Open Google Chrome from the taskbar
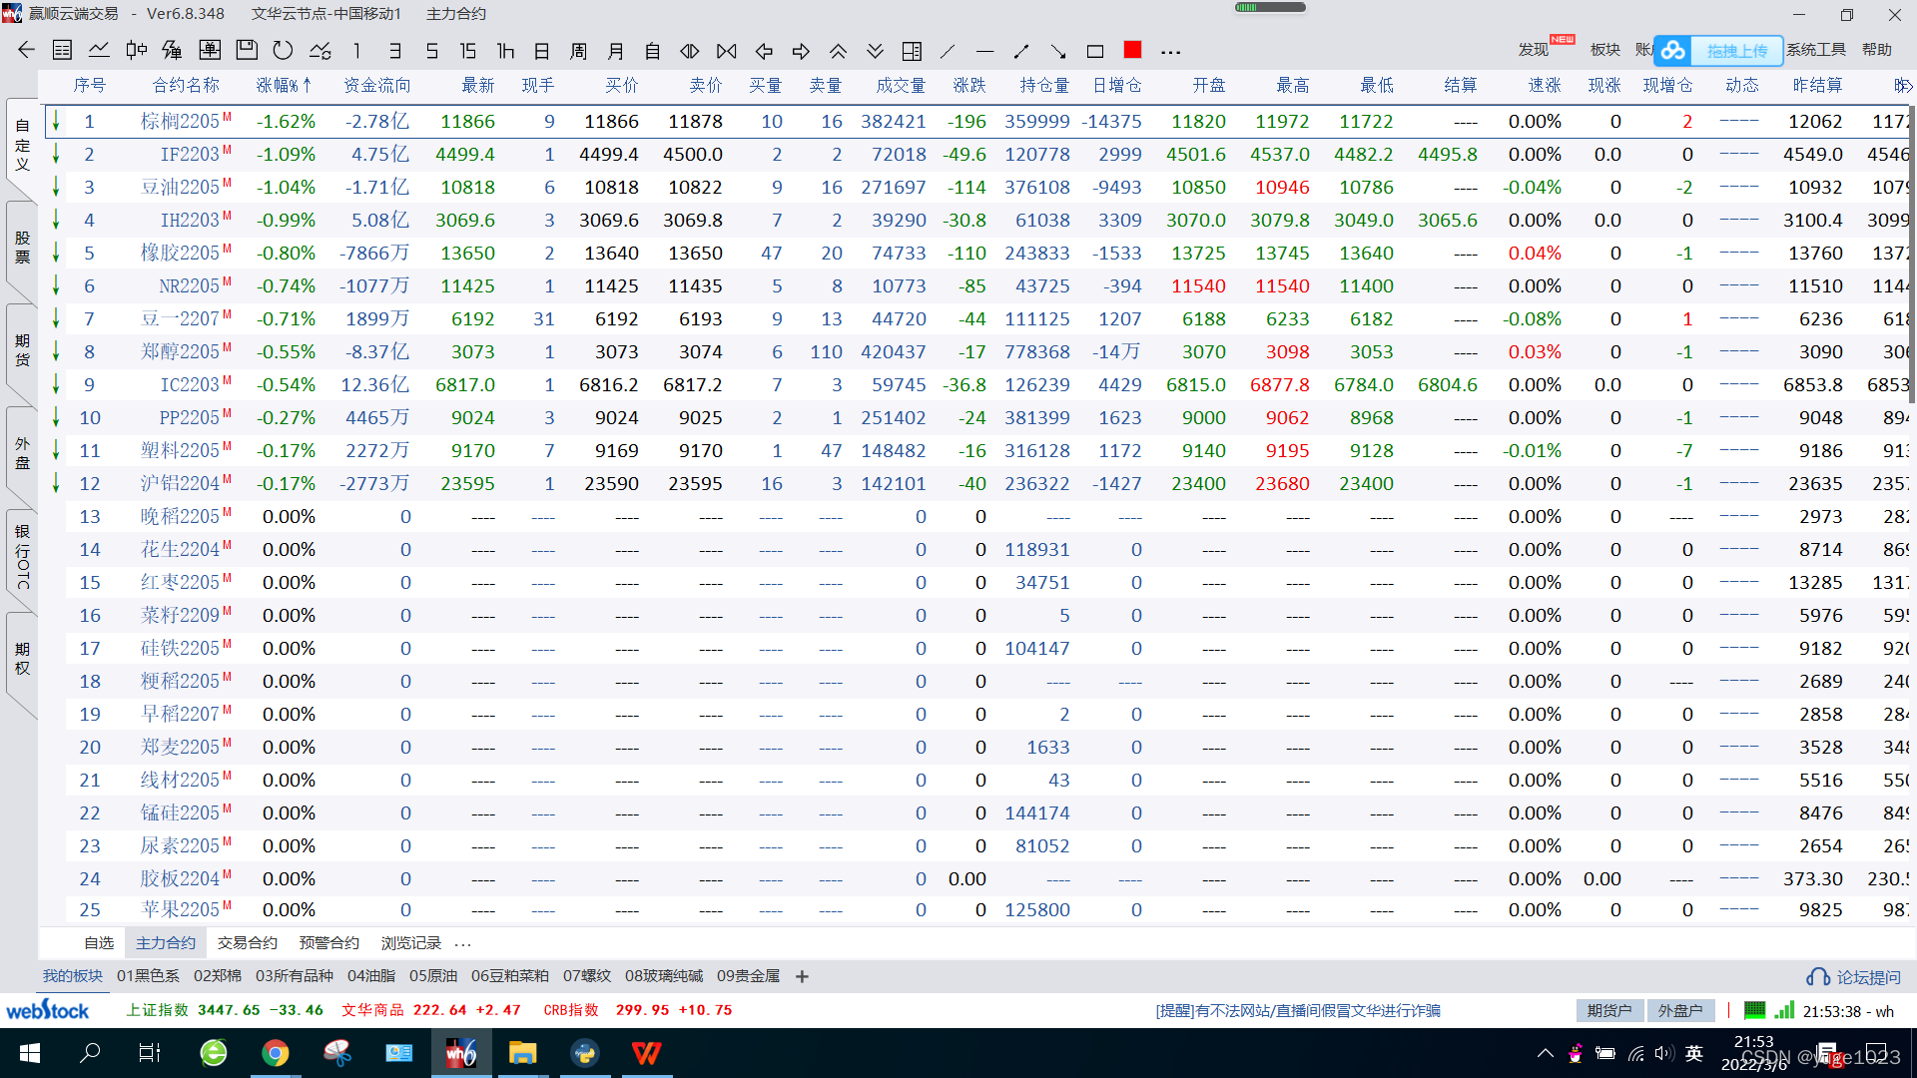This screenshot has height=1078, width=1917. tap(276, 1053)
